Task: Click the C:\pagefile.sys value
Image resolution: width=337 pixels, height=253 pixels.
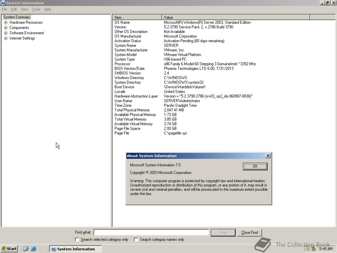Action: (175, 133)
